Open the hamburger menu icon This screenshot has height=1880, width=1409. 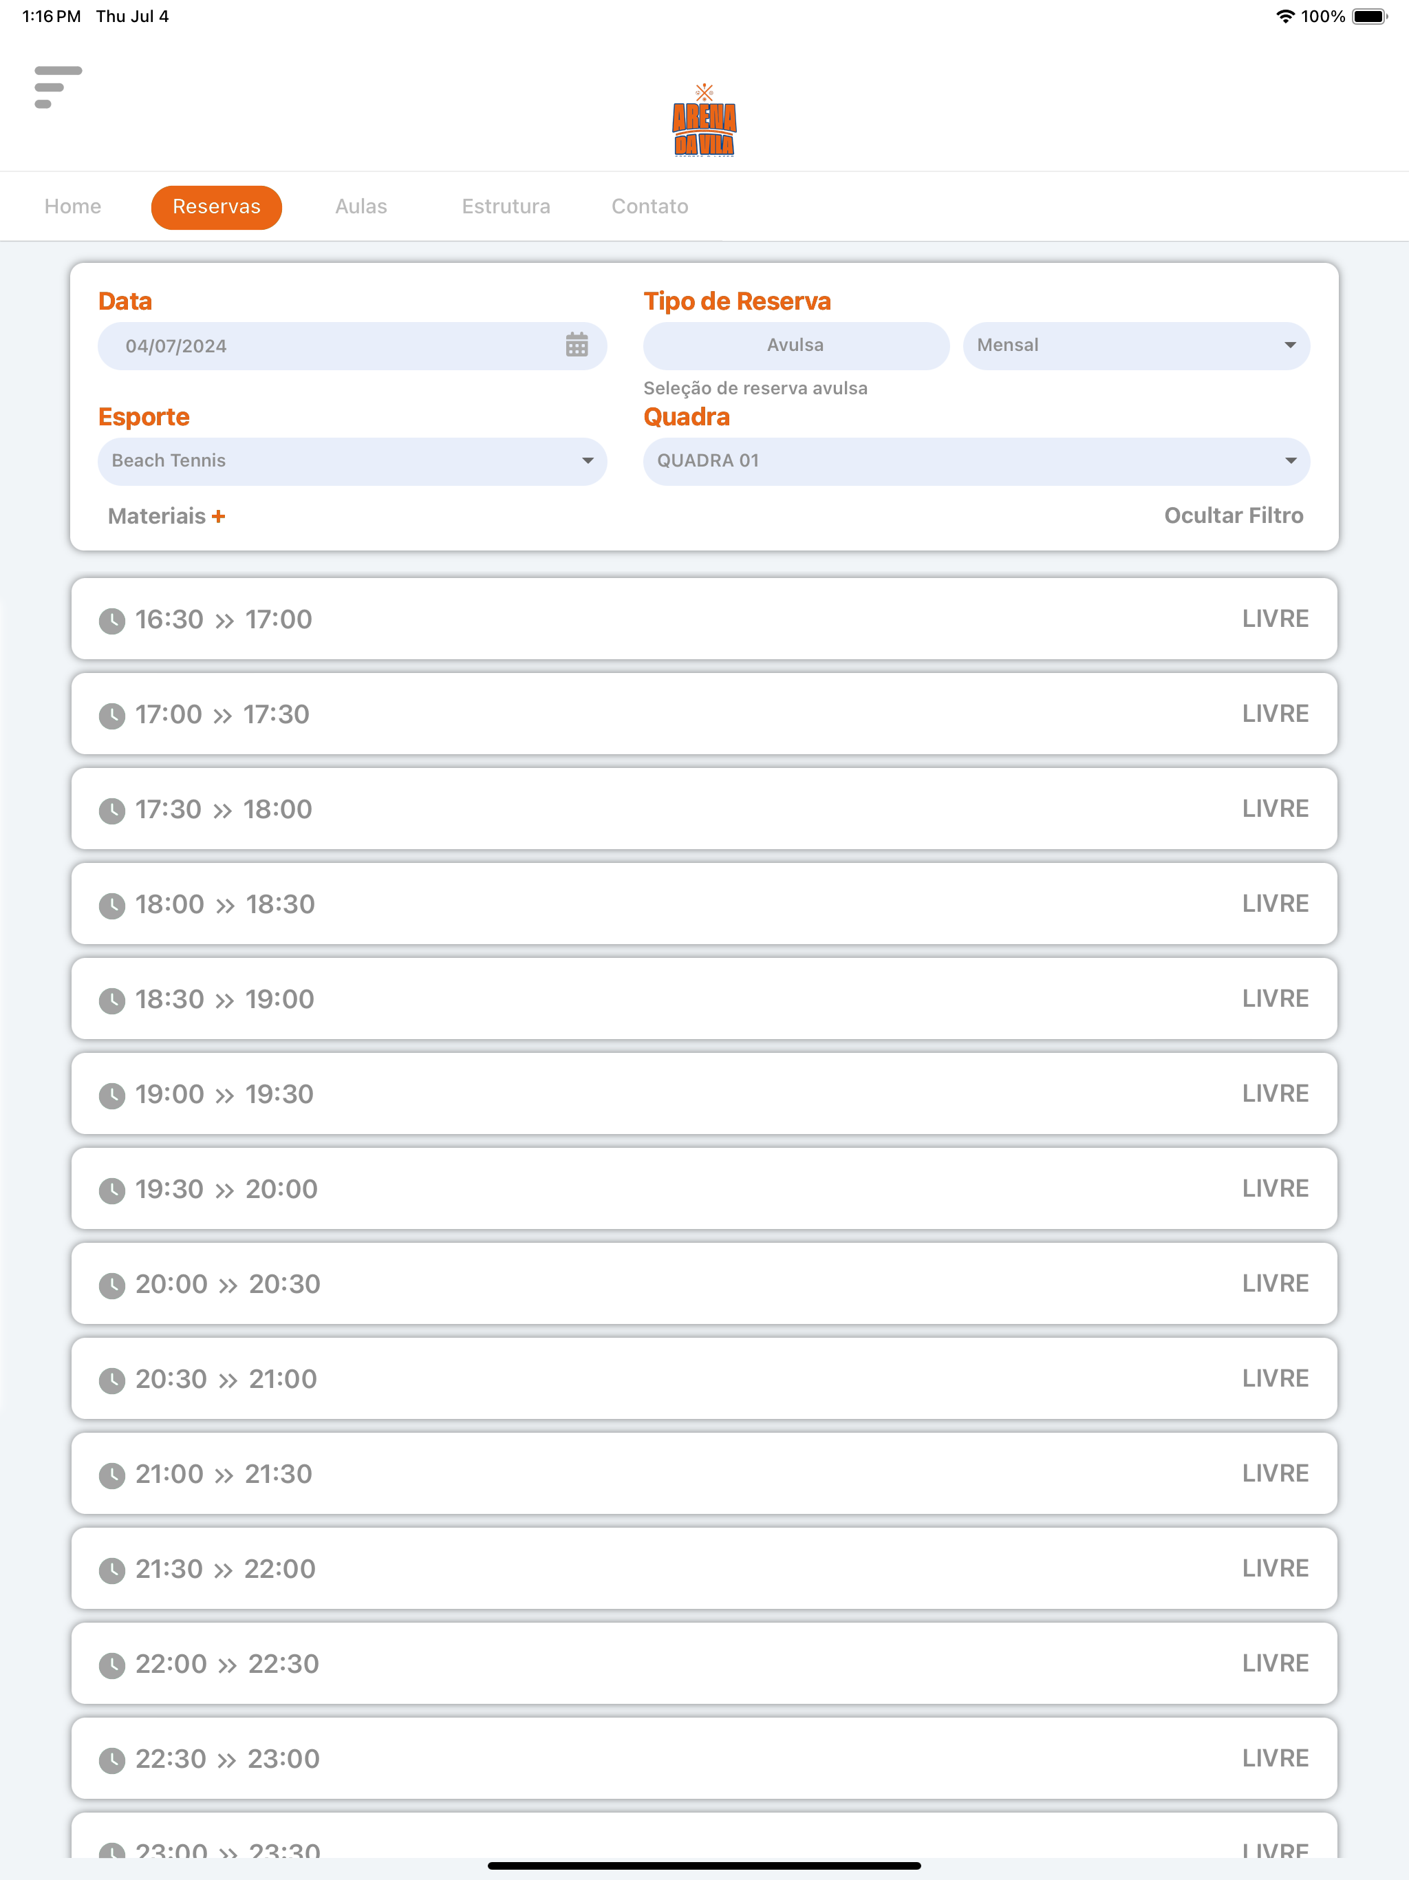coord(58,87)
